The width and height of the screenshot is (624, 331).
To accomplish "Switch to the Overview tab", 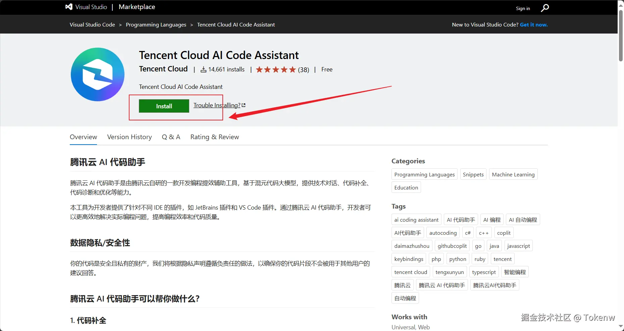I will pyautogui.click(x=83, y=137).
